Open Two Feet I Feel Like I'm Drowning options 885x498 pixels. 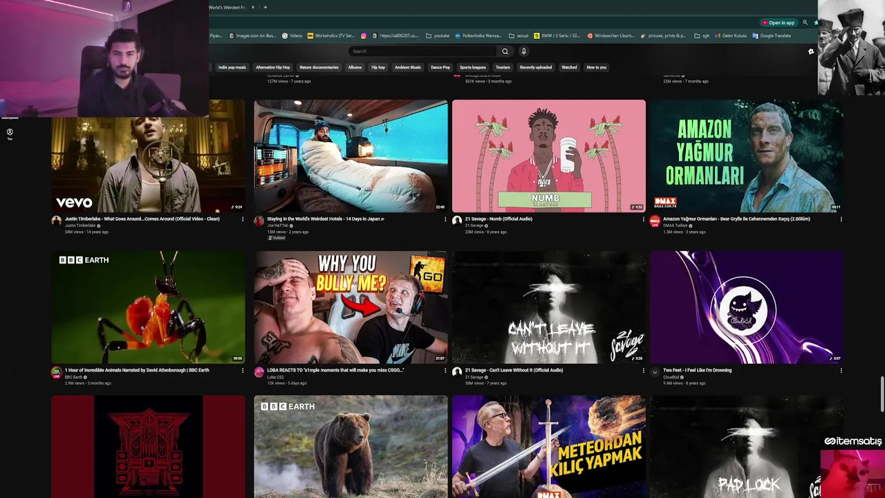point(841,371)
